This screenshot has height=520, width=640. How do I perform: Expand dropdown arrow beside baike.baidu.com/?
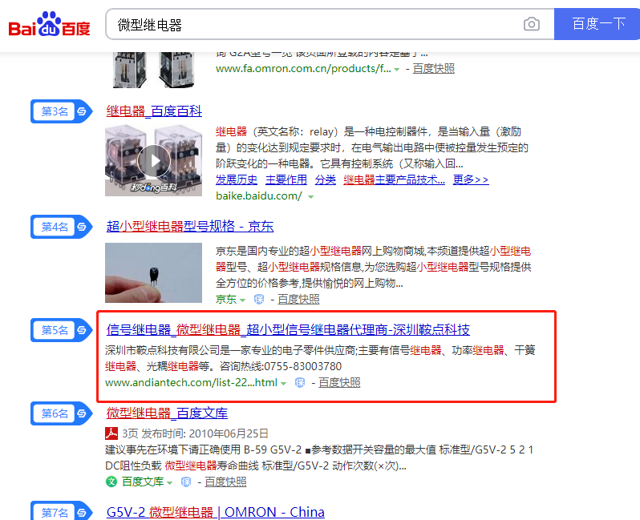coord(310,196)
